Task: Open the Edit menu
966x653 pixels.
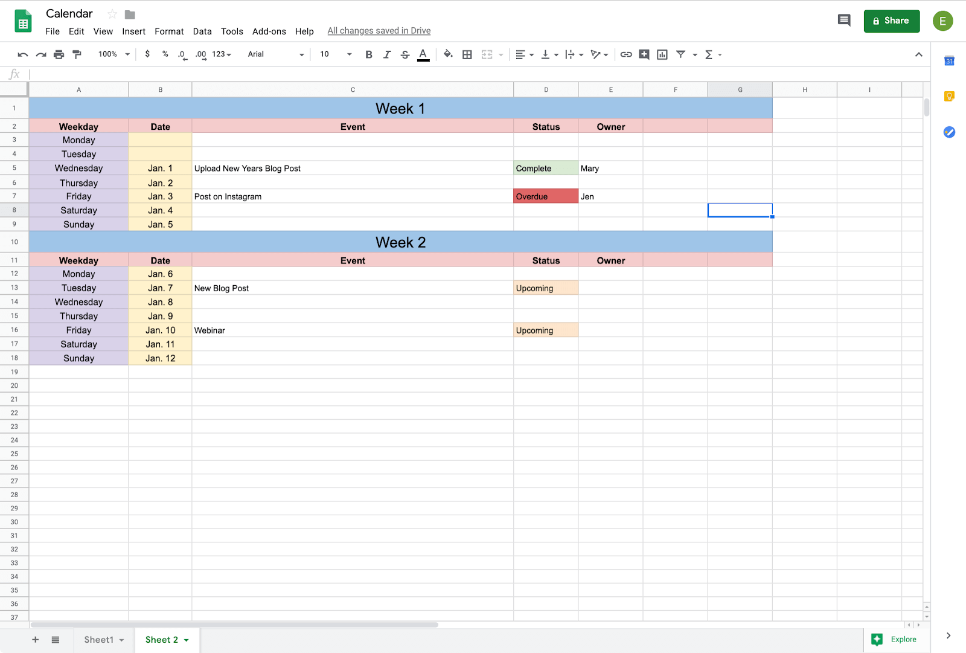Action: [77, 31]
